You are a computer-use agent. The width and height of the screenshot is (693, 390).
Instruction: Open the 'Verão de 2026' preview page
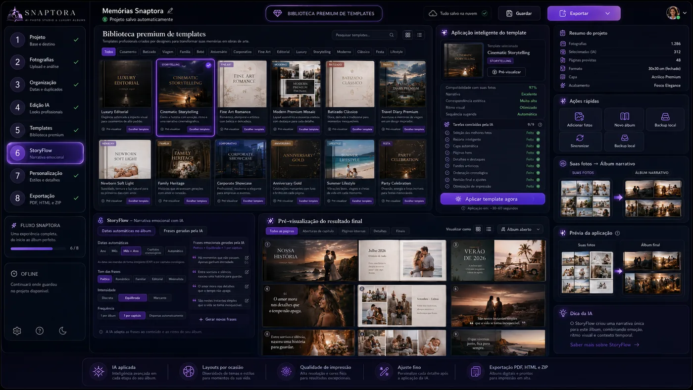tap(498, 261)
